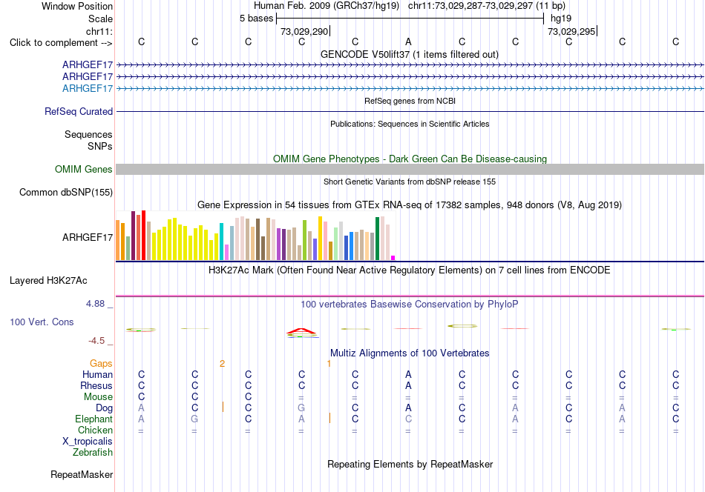Click the 73,029,290 coordinate tick label
This screenshot has height=492, width=705.
pos(304,31)
